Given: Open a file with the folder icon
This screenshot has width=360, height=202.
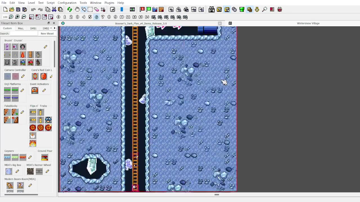Looking at the screenshot, I should pos(12,10).
